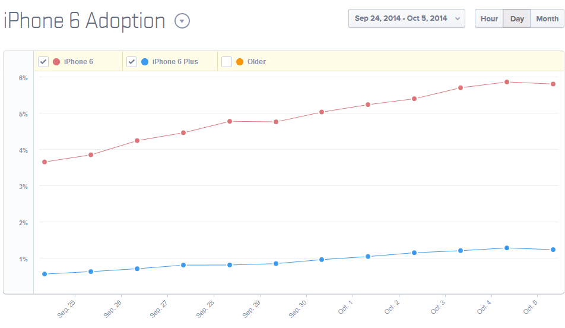Click the blue data point above Sep. 30
This screenshot has height=328, width=565.
tap(322, 260)
